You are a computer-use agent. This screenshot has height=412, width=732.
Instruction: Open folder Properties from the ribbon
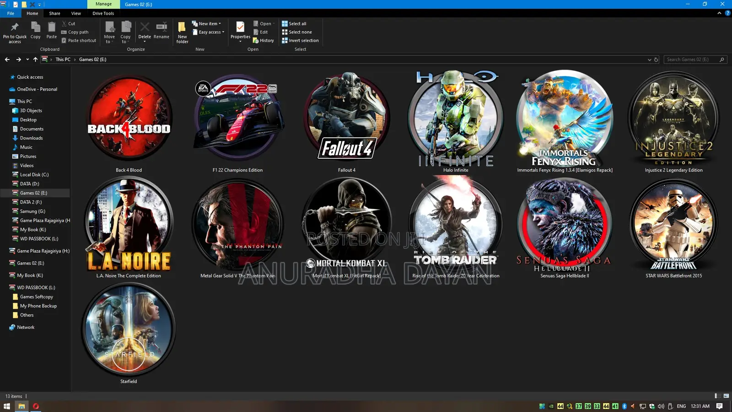tap(240, 31)
